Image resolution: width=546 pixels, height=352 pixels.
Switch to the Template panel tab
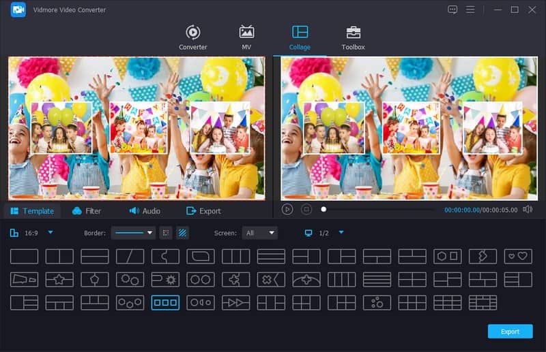(x=32, y=211)
